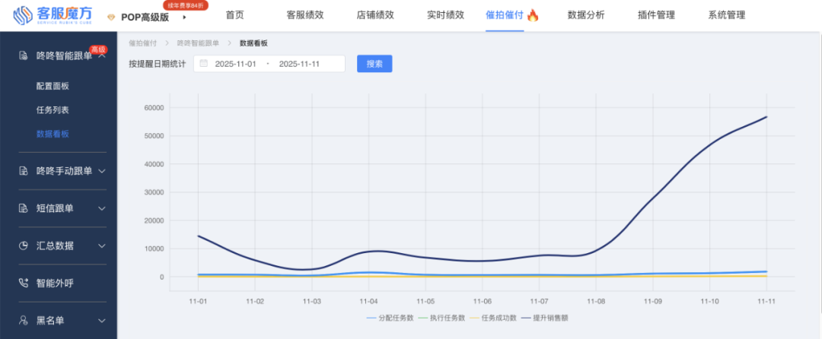
Task: Click the 黑名单 person icon
Action: coord(23,320)
